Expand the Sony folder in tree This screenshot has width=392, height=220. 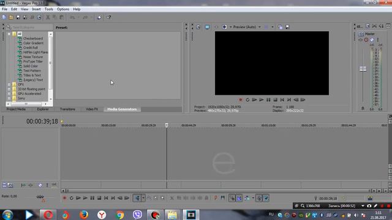9,98
